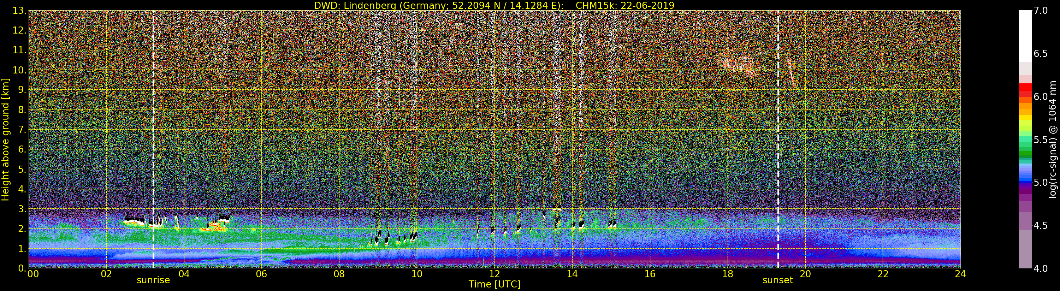1060x291 pixels.
Task: Click the '4.5' colorbar tick value
Action: click(1041, 225)
